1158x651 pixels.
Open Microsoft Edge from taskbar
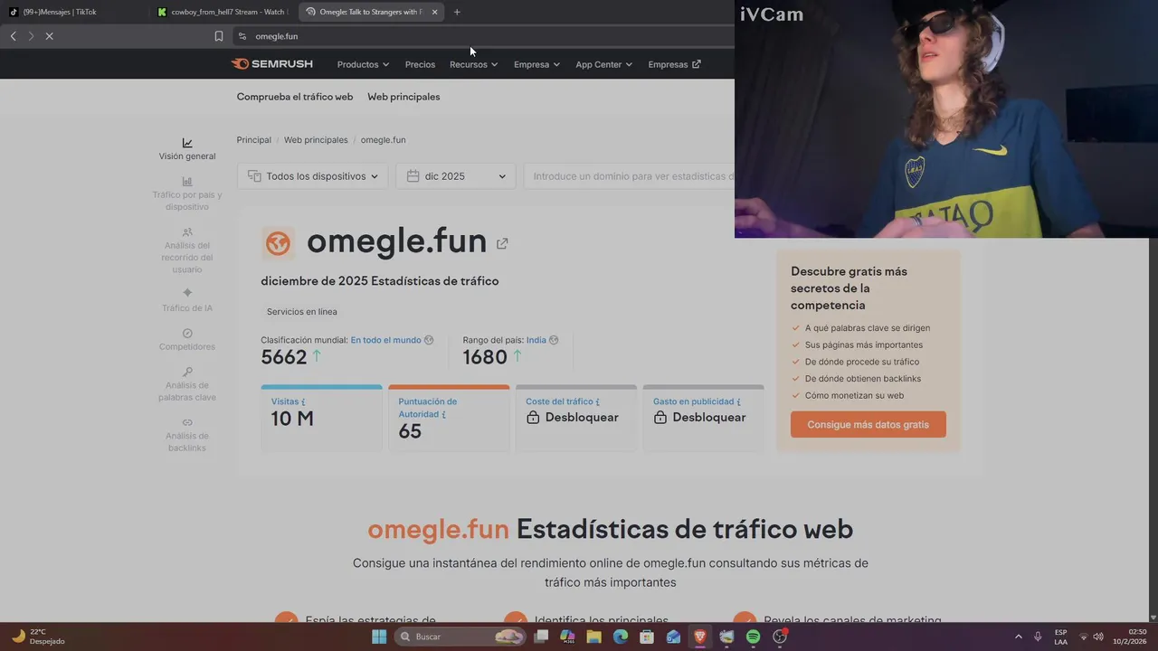click(621, 637)
